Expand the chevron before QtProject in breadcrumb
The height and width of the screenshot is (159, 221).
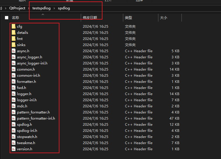(x=6, y=8)
